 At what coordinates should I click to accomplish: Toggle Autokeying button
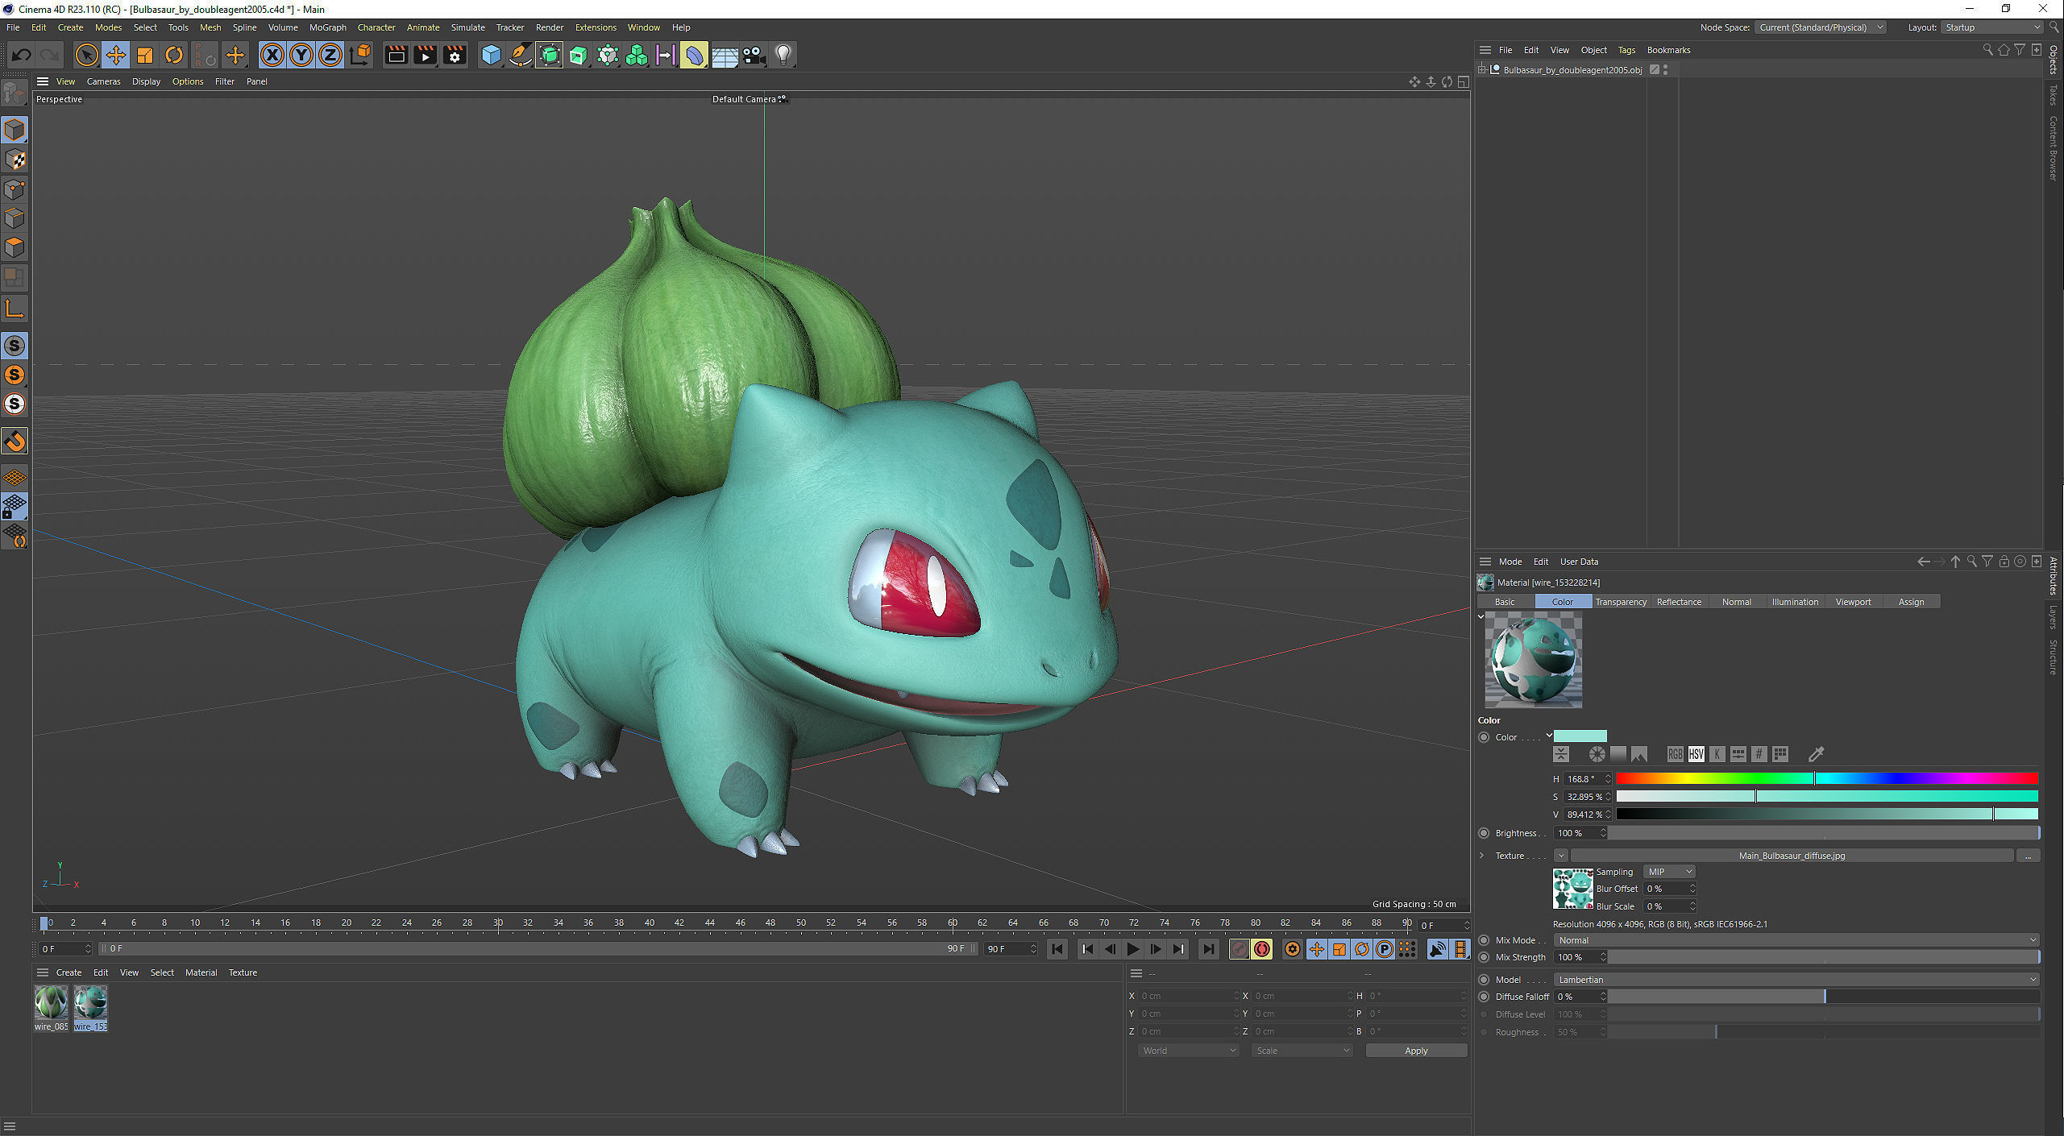coord(1262,949)
